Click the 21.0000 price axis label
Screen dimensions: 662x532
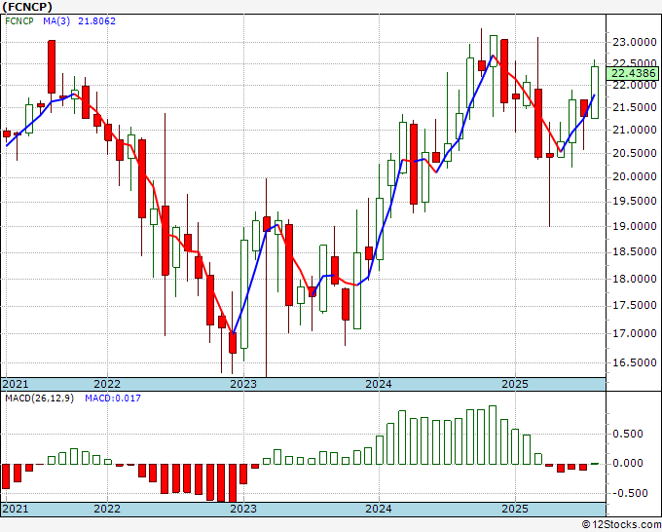(x=635, y=131)
